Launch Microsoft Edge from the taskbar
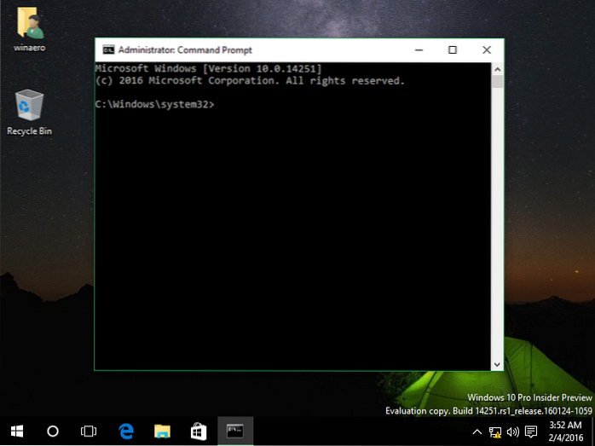Viewport: 595px width, 446px height. coord(126,432)
